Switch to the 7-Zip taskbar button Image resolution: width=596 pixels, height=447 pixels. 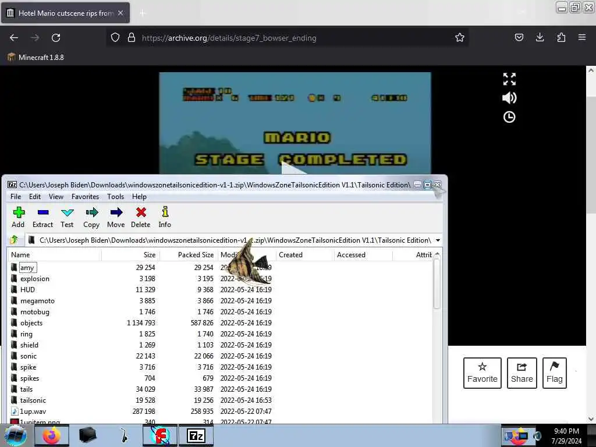[x=196, y=435]
